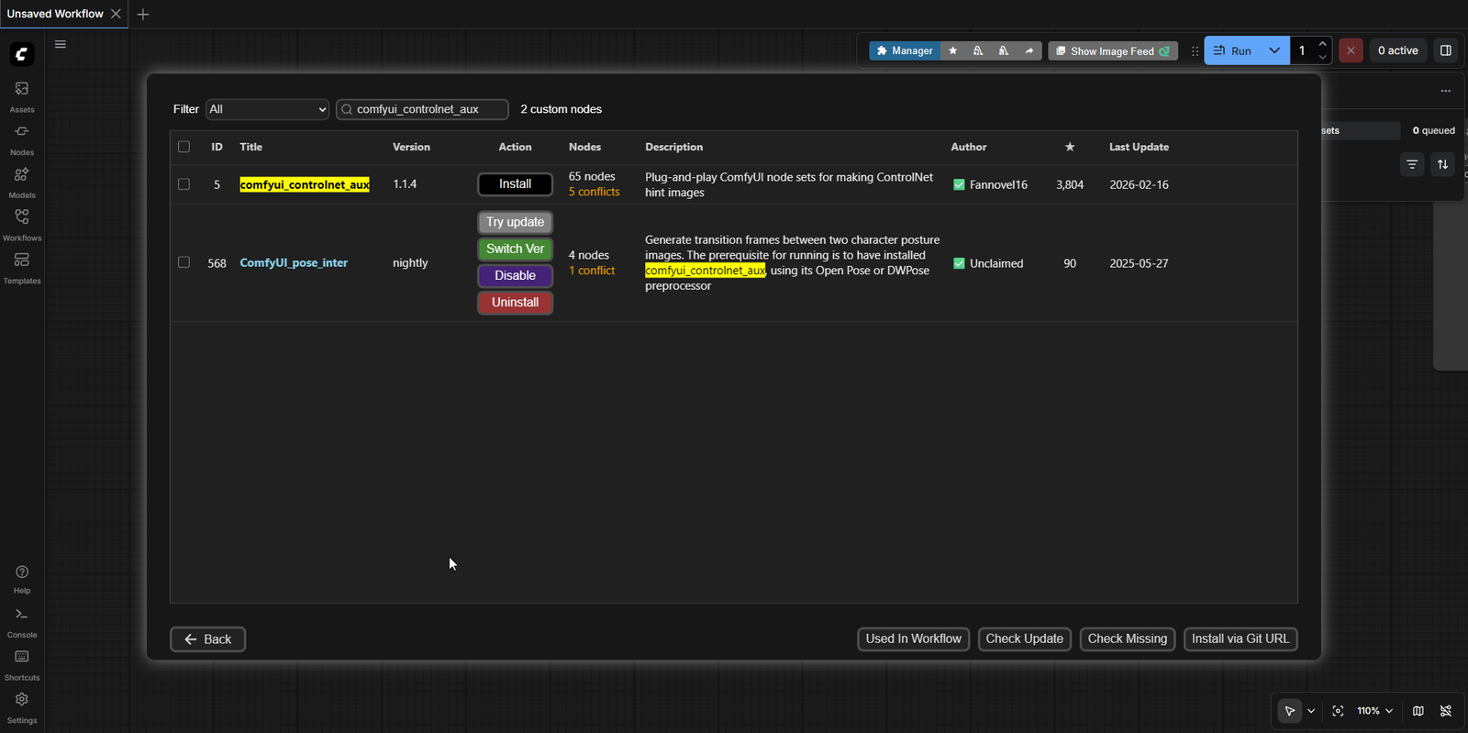Run the workflow

1233,50
